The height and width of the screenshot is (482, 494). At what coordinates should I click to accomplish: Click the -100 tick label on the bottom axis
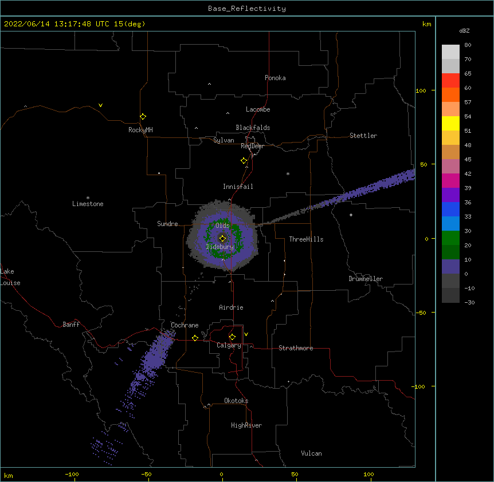72,474
